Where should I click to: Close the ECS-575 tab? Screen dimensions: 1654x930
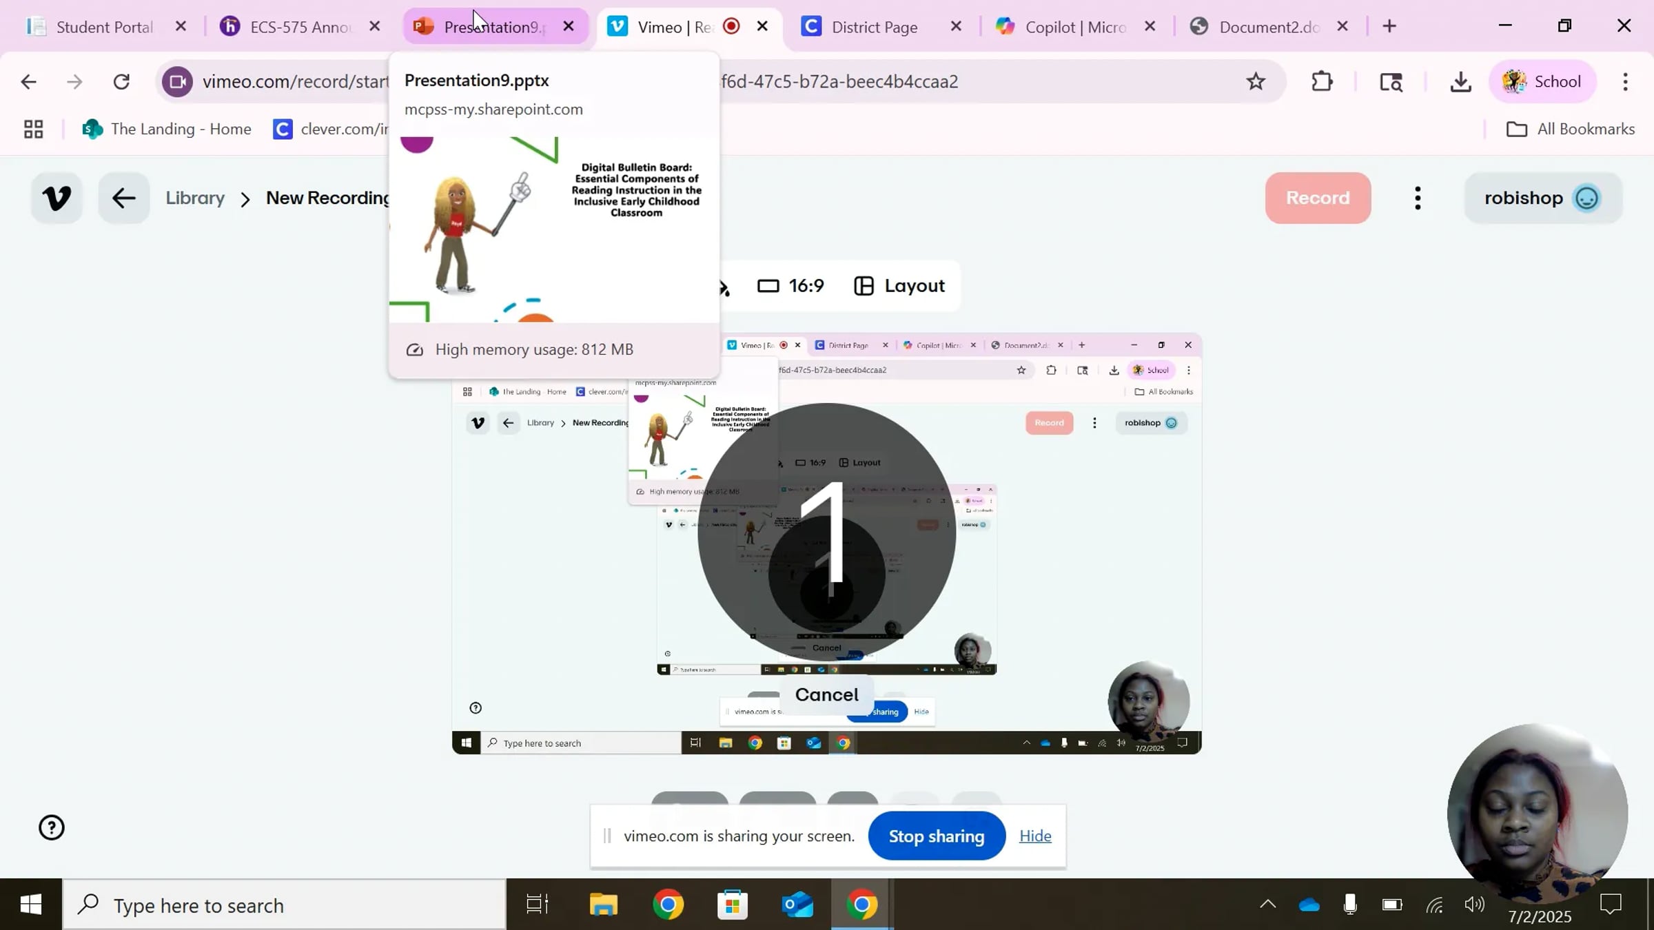[x=375, y=26]
